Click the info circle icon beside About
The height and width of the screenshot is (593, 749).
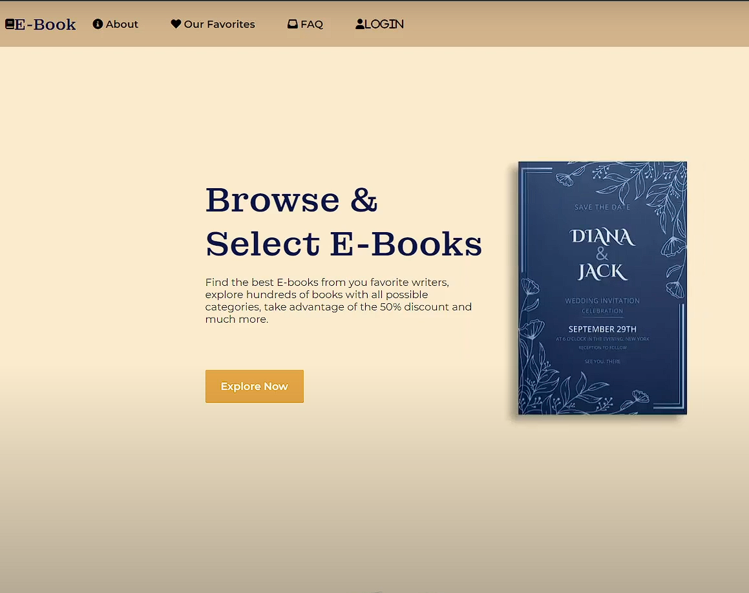98,24
